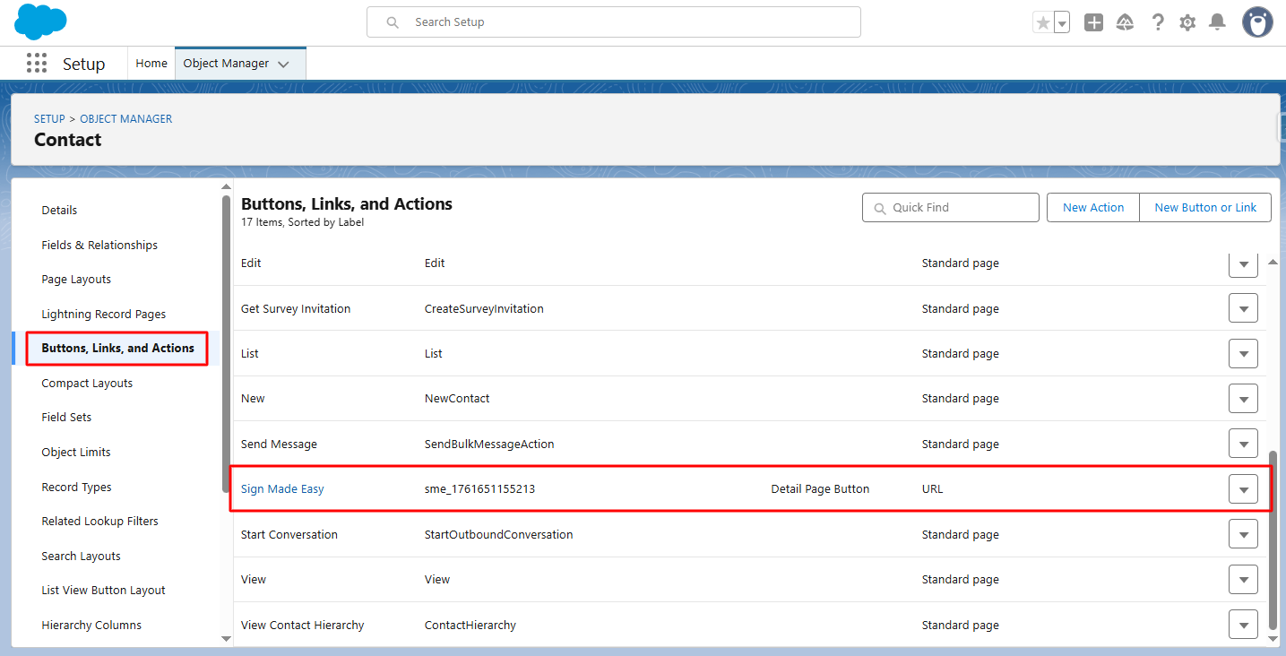Open the Global Actions plus icon
The height and width of the screenshot is (656, 1286).
(1093, 23)
